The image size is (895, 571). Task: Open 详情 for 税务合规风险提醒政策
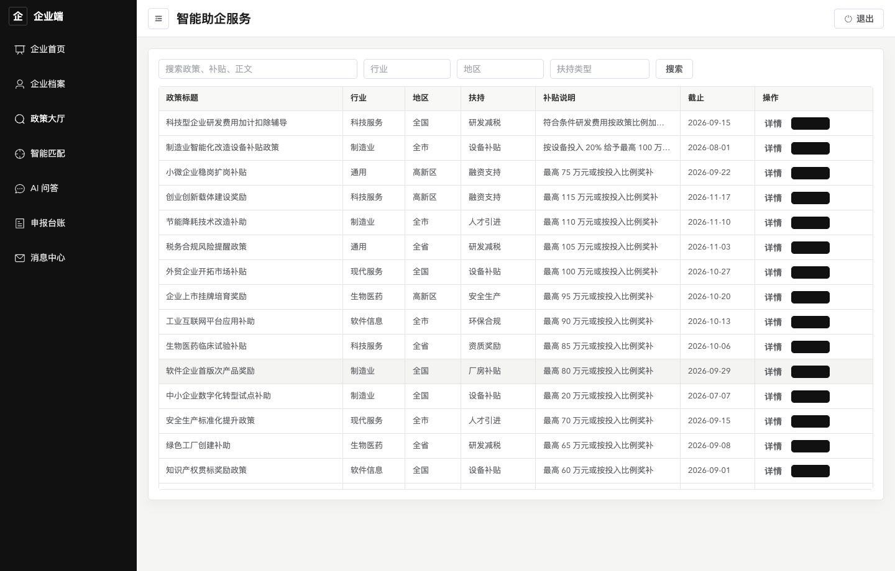[773, 248]
